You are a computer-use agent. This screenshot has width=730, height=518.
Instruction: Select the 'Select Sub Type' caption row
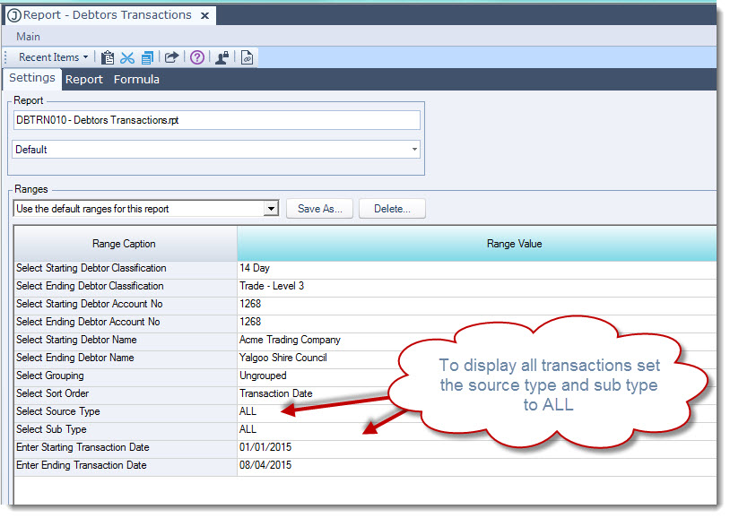126,429
